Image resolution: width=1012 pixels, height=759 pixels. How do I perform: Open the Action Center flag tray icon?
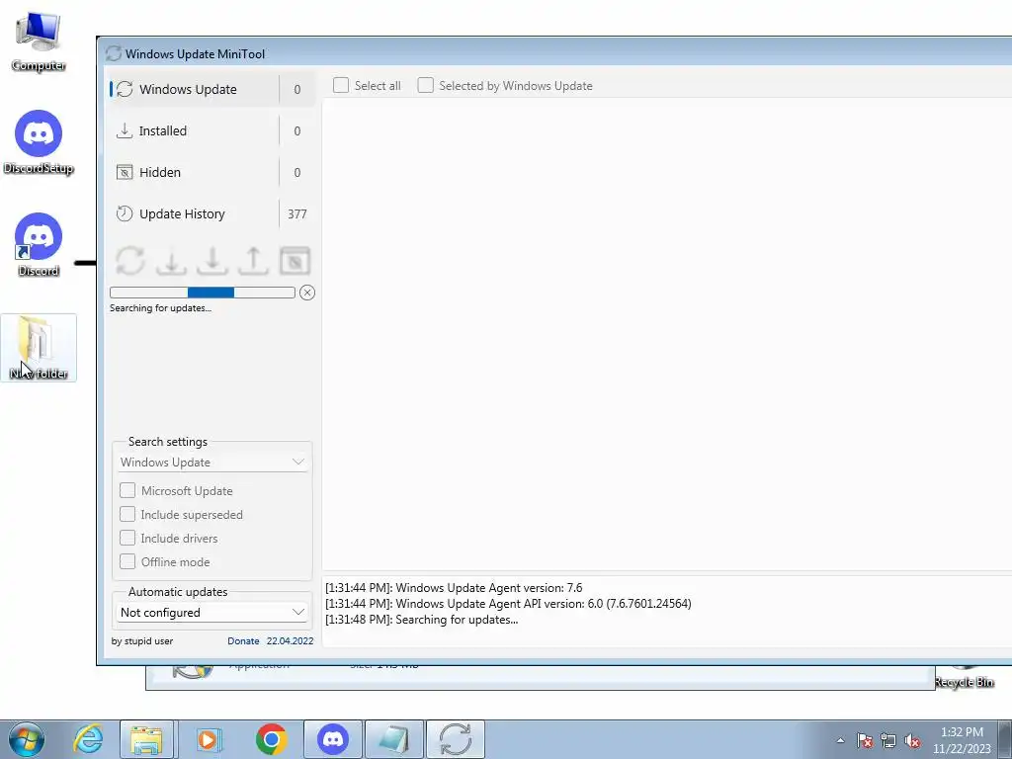pyautogui.click(x=865, y=740)
